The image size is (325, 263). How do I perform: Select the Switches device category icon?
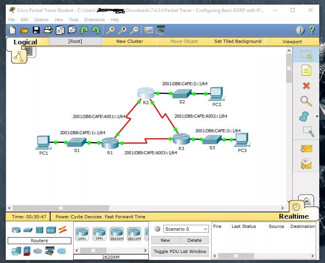coord(28,230)
